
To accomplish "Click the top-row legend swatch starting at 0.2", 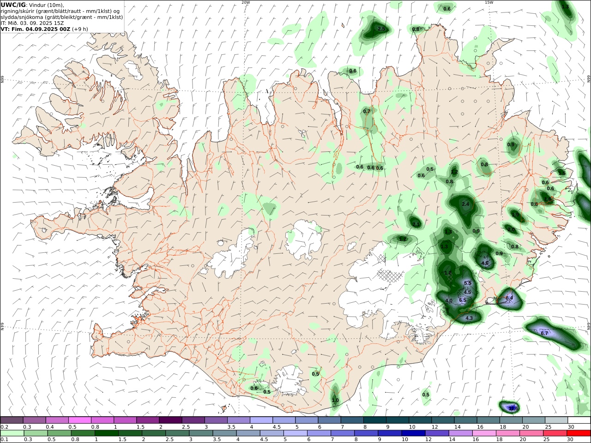I will (12, 420).
